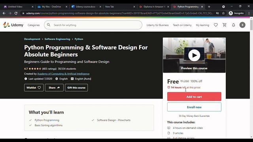Screen dimensions: 253x142
Task: Close the Udemy course.docx tab
Action: point(100,7)
